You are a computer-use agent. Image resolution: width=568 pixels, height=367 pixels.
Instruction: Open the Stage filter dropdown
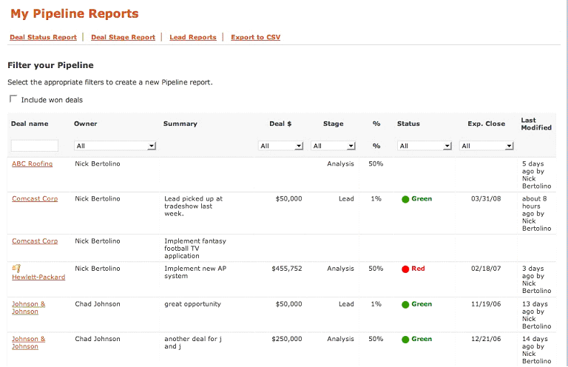pyautogui.click(x=333, y=146)
